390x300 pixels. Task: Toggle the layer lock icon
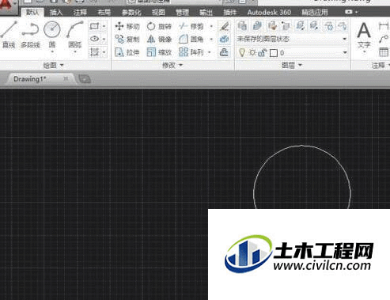click(263, 53)
